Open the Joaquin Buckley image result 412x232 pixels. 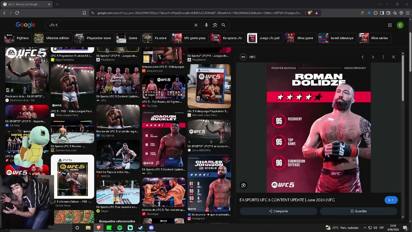164,139
